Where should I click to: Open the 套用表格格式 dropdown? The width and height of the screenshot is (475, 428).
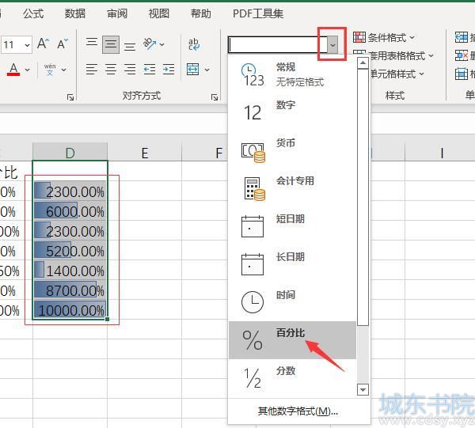pyautogui.click(x=393, y=55)
